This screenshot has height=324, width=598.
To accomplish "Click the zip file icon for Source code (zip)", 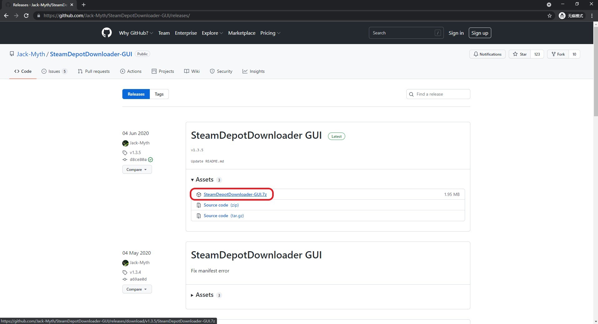I will click(199, 205).
